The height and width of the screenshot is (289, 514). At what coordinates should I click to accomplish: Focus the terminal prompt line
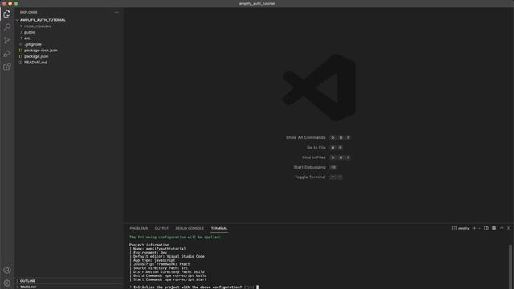point(194,287)
